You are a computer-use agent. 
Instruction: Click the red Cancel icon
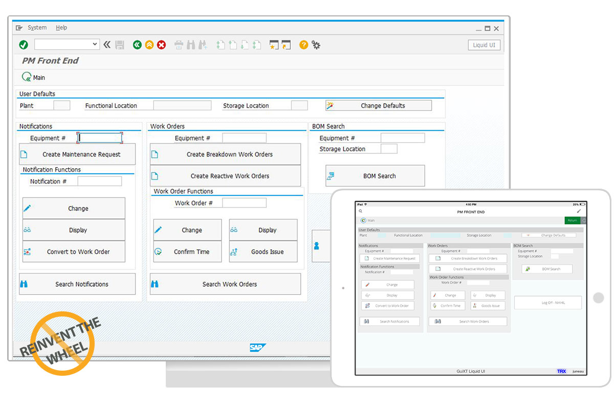161,45
